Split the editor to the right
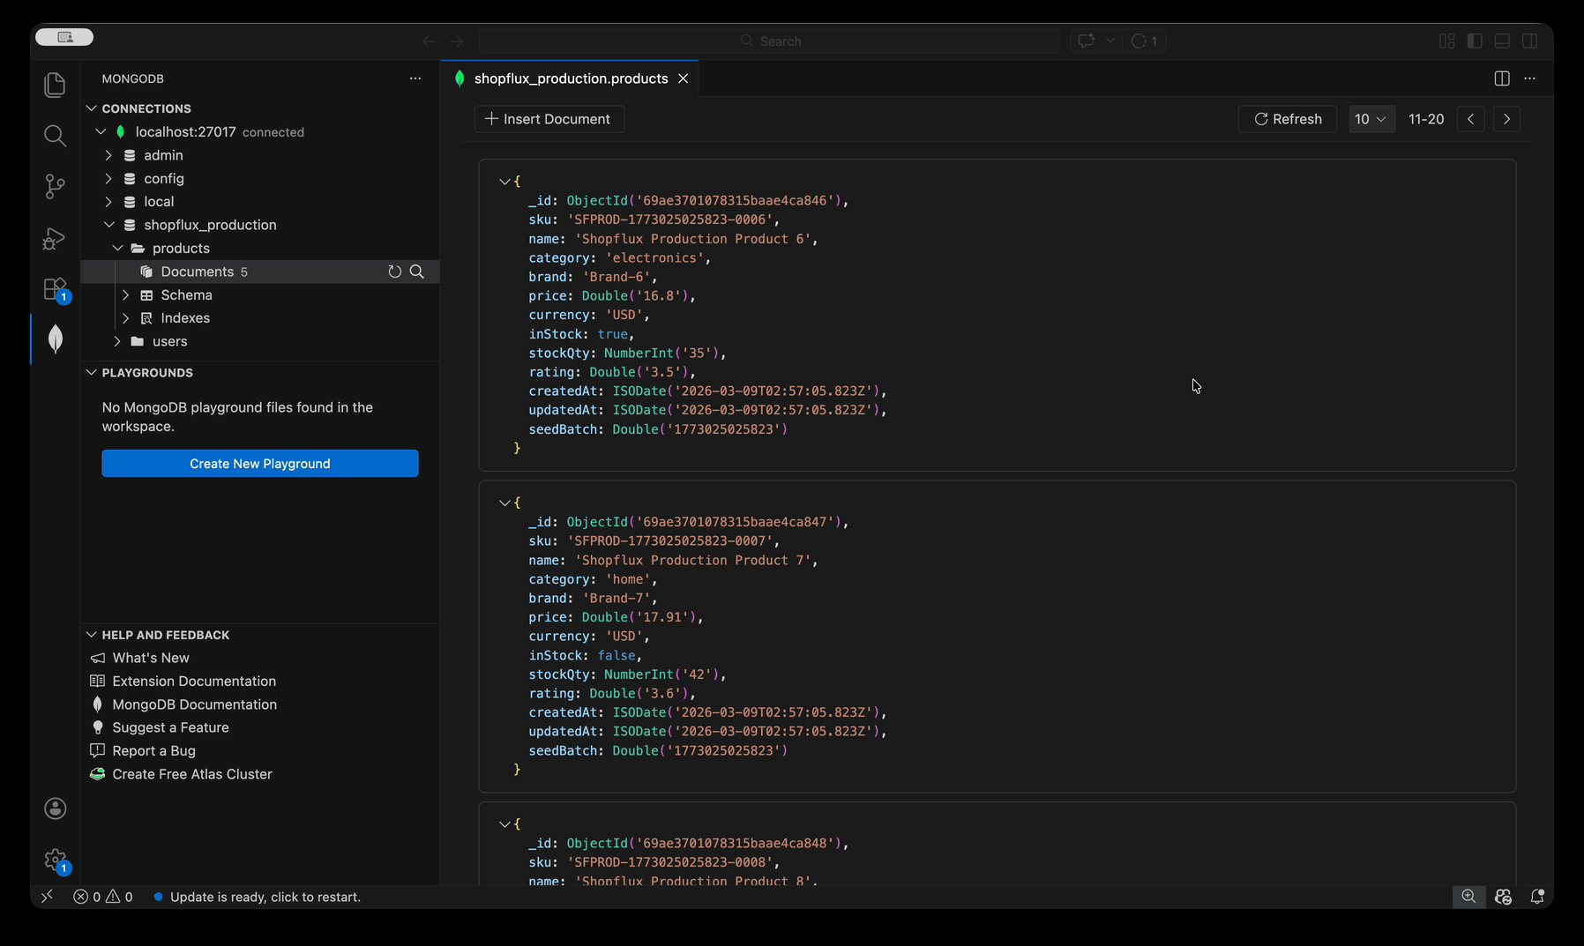This screenshot has width=1584, height=946. (x=1502, y=78)
